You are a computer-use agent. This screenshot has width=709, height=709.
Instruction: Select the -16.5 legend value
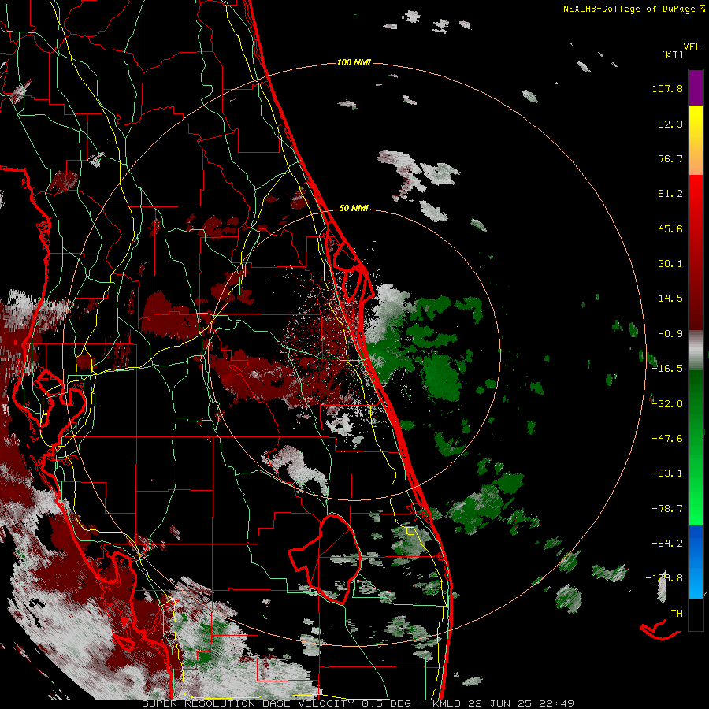tap(667, 369)
